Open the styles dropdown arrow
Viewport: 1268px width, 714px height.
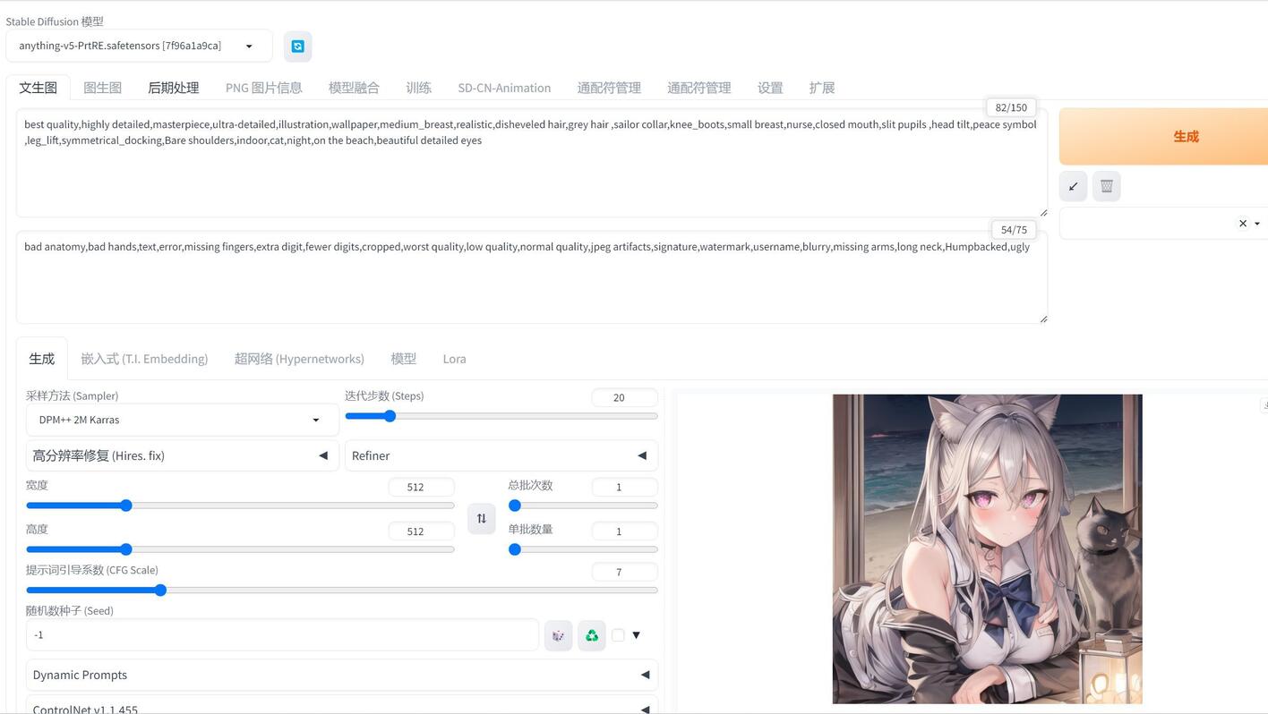[x=1257, y=224]
